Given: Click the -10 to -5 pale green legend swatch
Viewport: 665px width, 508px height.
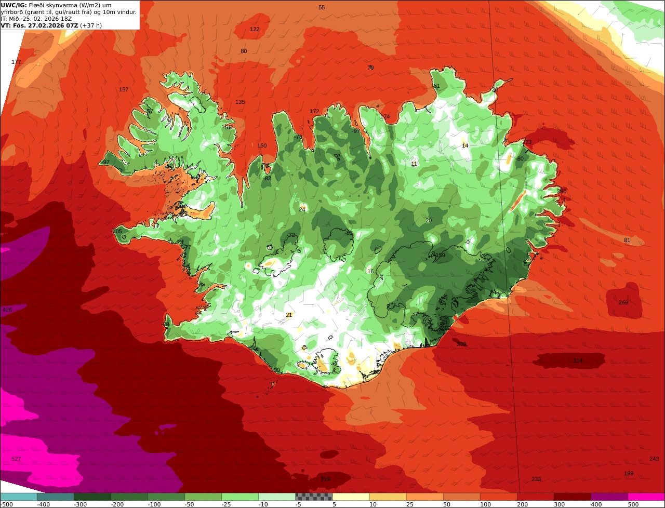Looking at the screenshot, I should pyautogui.click(x=277, y=497).
